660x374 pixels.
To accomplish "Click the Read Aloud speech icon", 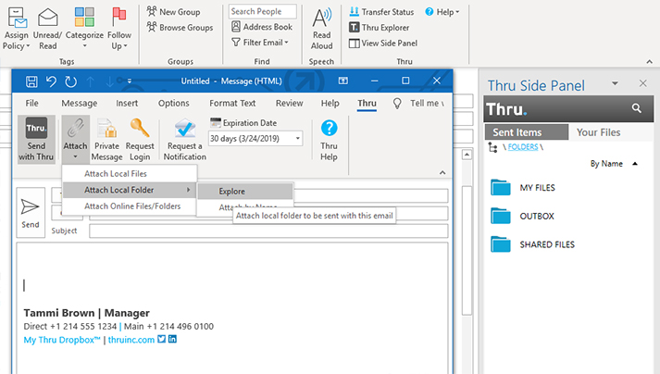I will [322, 18].
